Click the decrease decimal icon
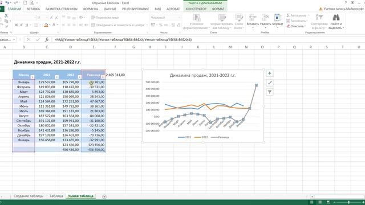 pyautogui.click(x=179, y=25)
